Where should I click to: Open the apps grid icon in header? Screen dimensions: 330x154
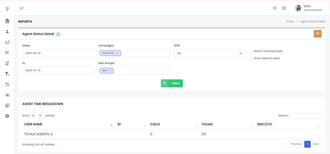click(284, 8)
